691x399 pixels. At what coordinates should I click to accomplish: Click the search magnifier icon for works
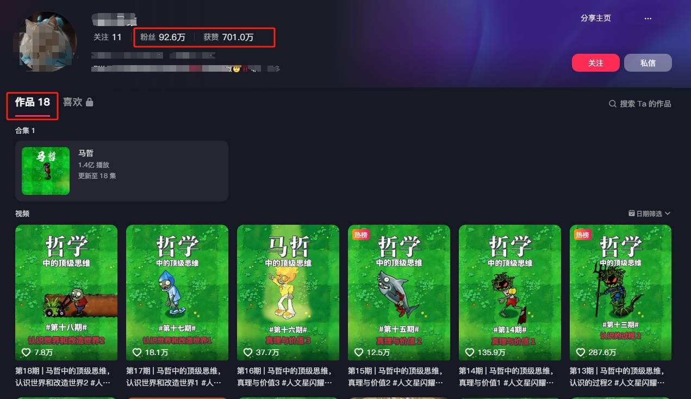[612, 104]
